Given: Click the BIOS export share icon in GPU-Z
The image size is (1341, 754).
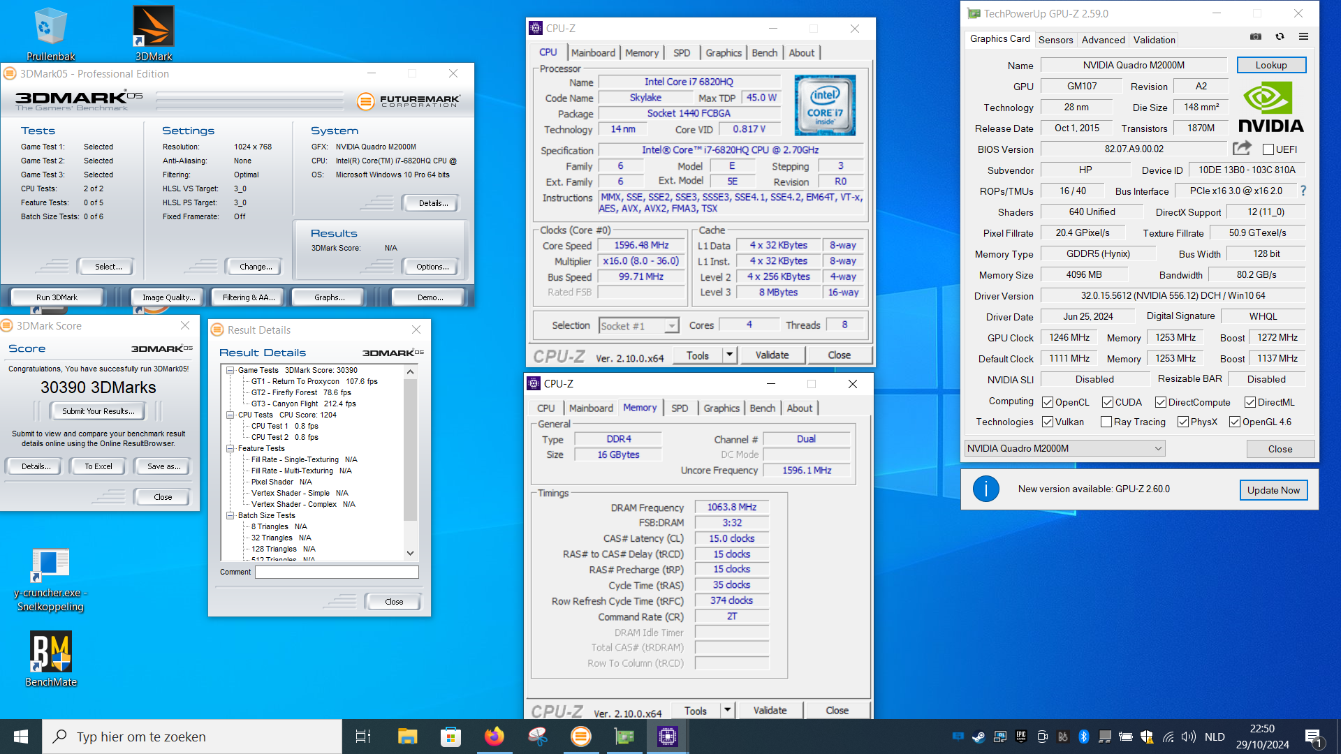Looking at the screenshot, I should [x=1242, y=148].
